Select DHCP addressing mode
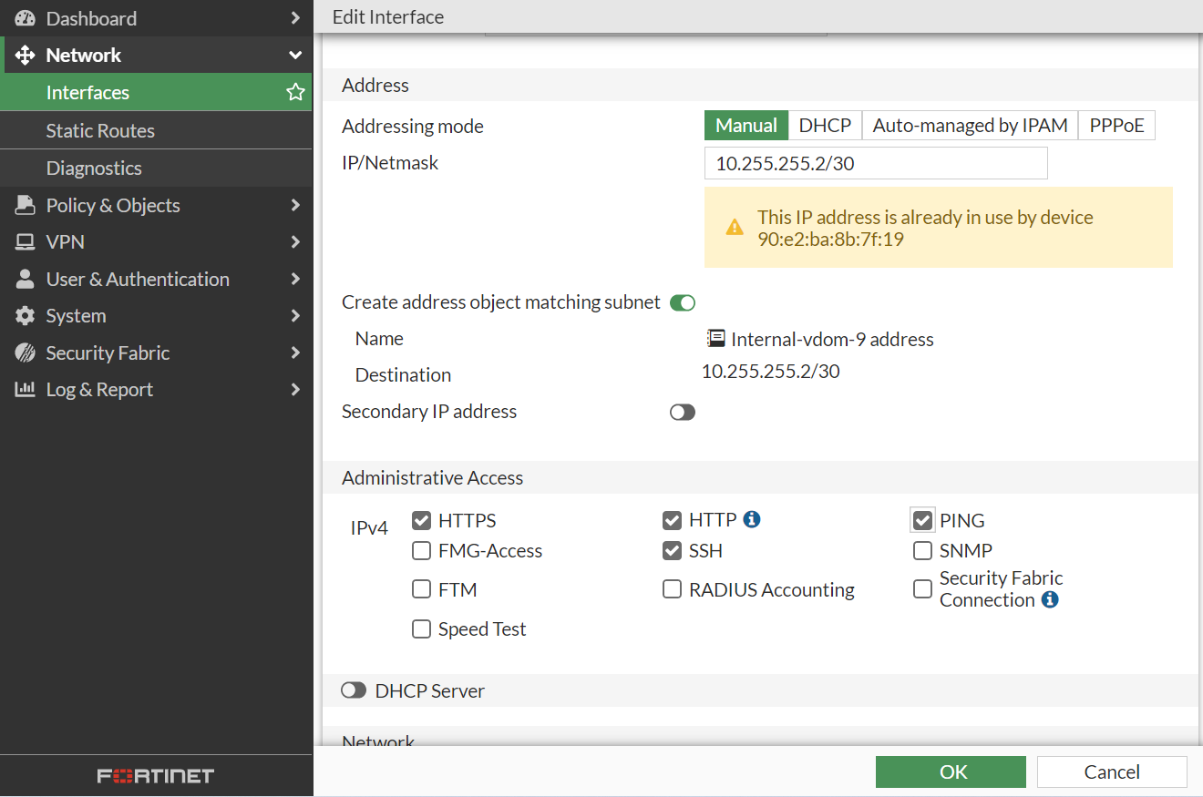Viewport: 1203px width, 797px height. coord(825,126)
